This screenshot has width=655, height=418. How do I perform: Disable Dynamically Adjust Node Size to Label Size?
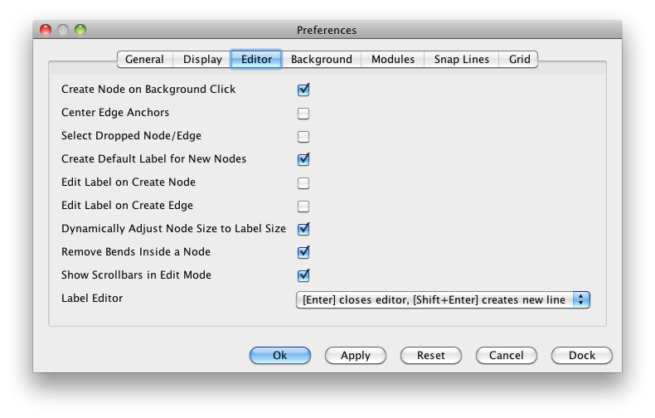(x=303, y=230)
